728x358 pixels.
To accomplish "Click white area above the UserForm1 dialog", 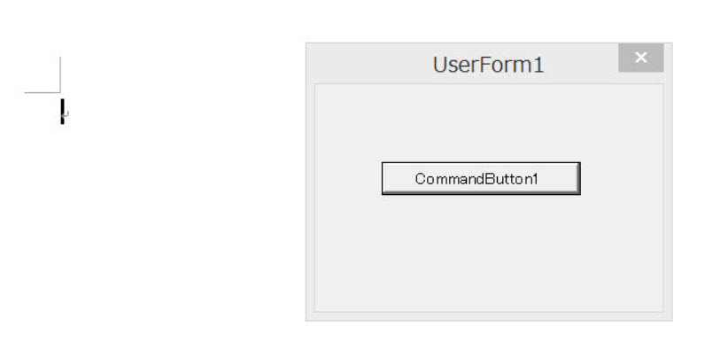I will pos(488,21).
